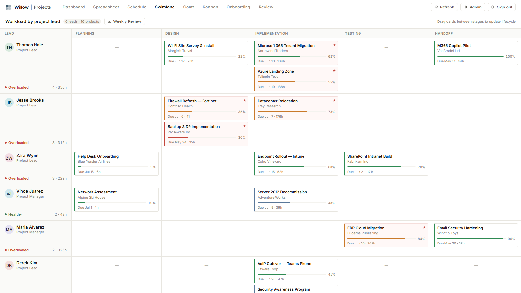The width and height of the screenshot is (521, 293).
Task: Click the Tailspin Toys client name
Action: point(268,77)
